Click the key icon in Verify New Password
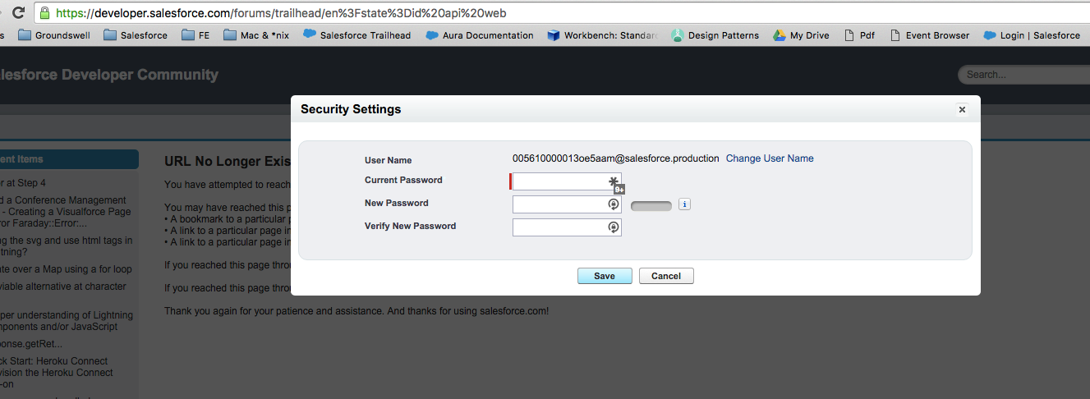The width and height of the screenshot is (1090, 399). tap(613, 227)
